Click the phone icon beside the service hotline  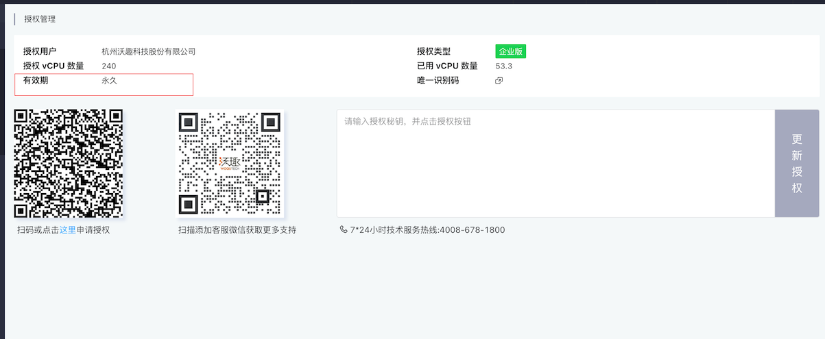(x=344, y=230)
